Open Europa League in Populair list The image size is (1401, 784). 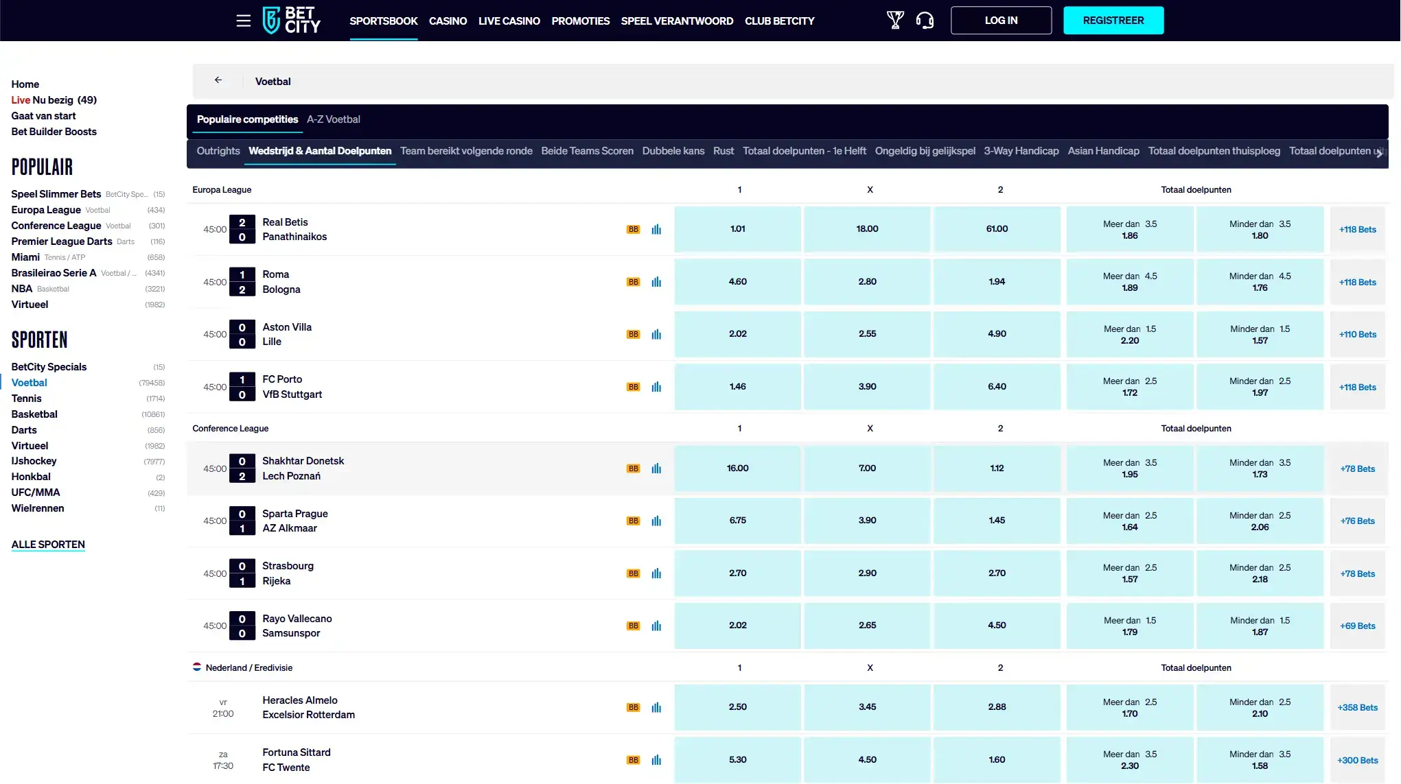pyautogui.click(x=46, y=210)
